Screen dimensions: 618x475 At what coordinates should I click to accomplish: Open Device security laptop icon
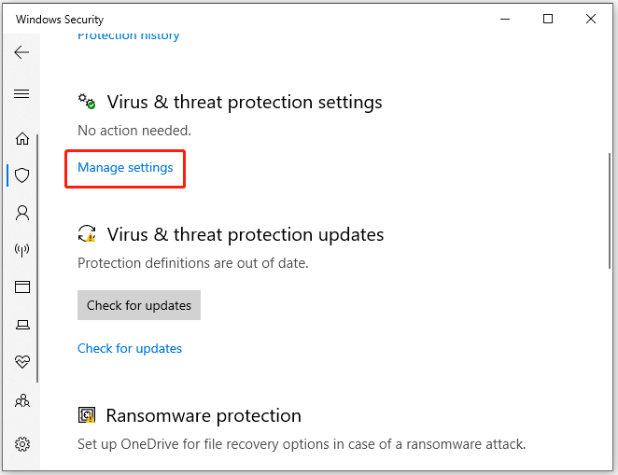click(22, 325)
